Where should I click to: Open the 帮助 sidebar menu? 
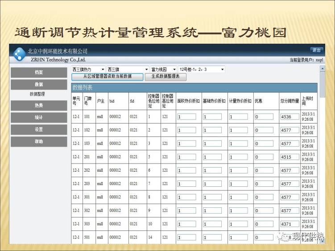[x=39, y=141]
